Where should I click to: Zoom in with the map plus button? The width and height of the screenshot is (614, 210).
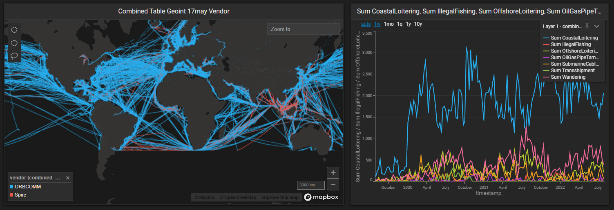pos(333,172)
